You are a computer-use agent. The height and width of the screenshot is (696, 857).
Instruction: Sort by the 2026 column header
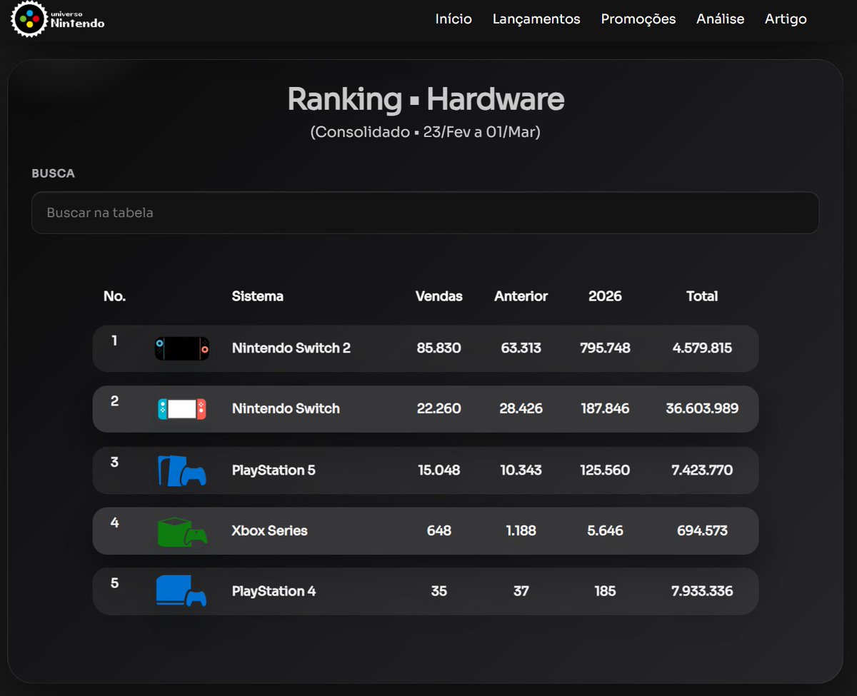click(605, 296)
